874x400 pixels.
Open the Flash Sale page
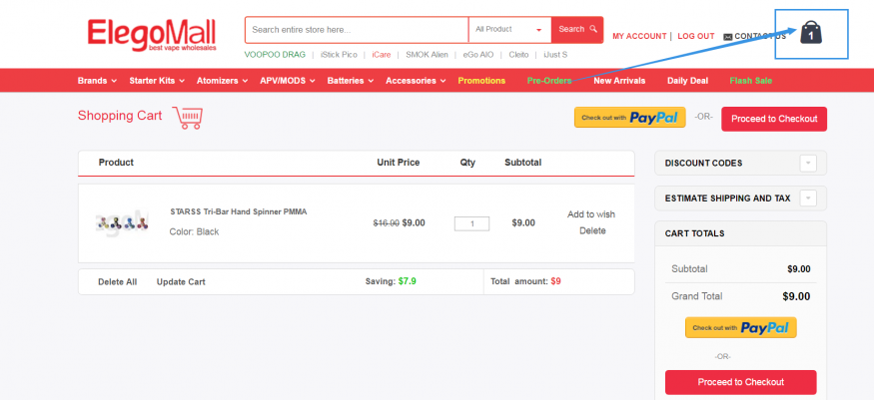[x=751, y=81]
